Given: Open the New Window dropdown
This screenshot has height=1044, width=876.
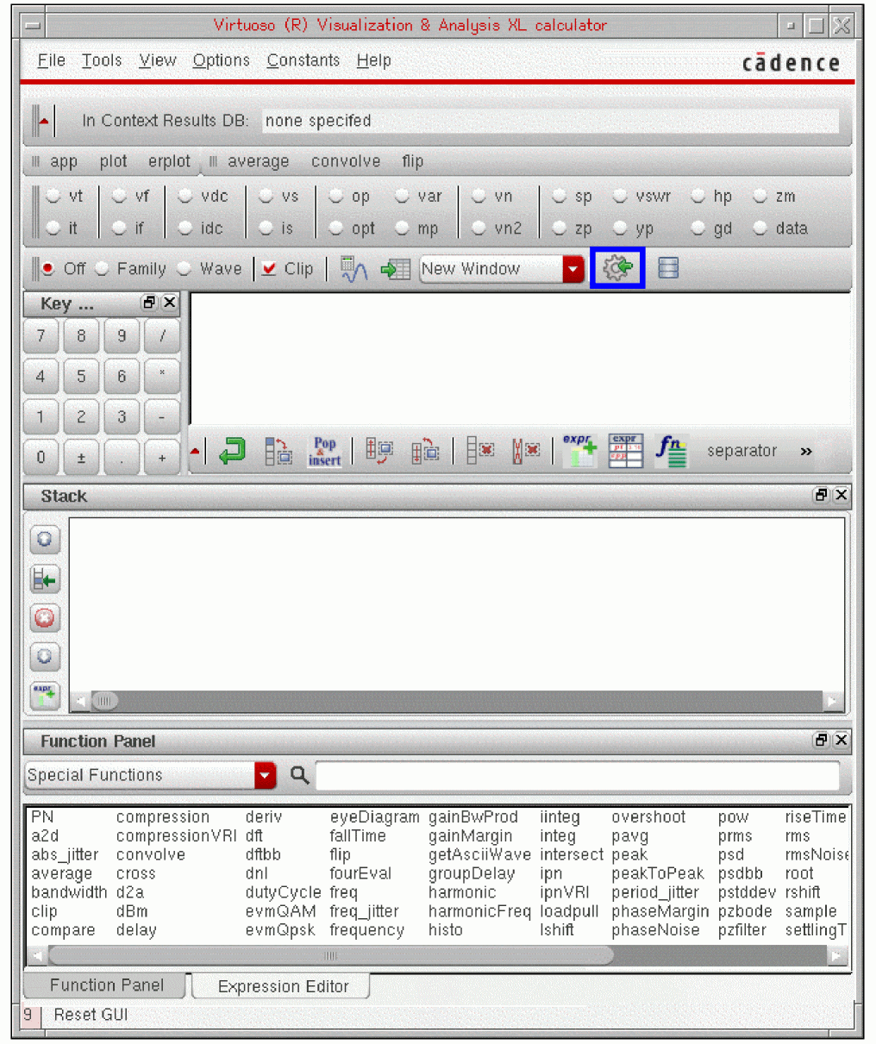Looking at the screenshot, I should pos(573,269).
